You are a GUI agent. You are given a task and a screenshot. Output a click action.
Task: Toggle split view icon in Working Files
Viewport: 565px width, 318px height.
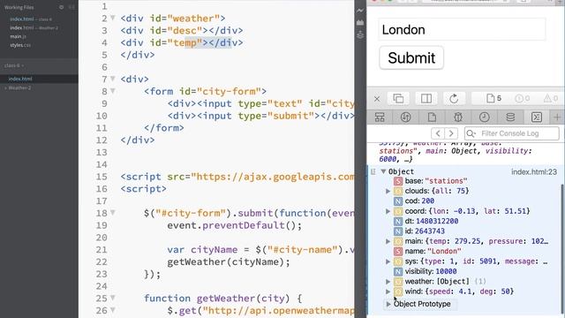pyautogui.click(x=72, y=7)
